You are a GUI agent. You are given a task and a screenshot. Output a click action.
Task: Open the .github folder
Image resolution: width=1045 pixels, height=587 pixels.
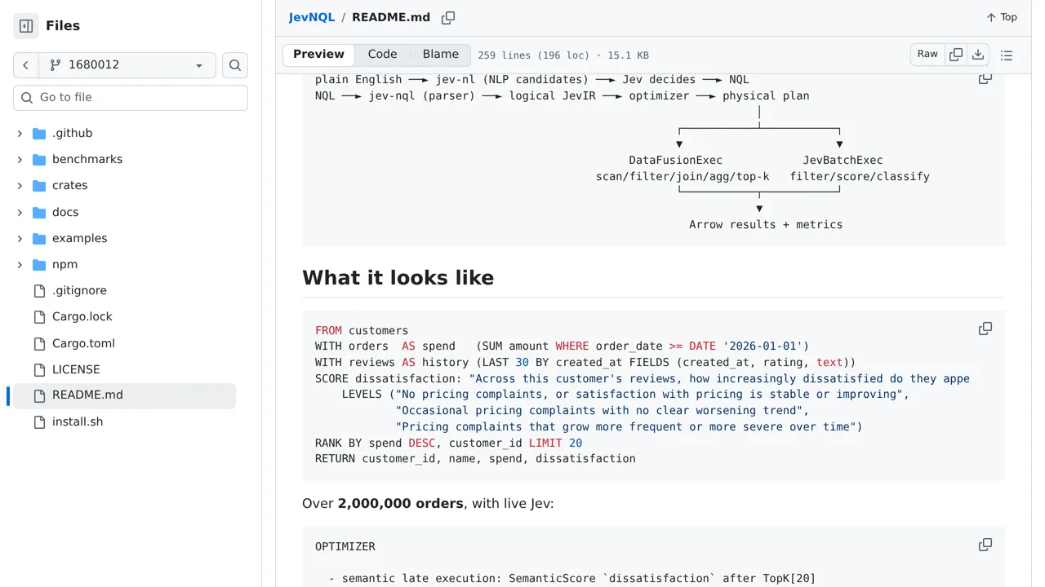click(72, 134)
